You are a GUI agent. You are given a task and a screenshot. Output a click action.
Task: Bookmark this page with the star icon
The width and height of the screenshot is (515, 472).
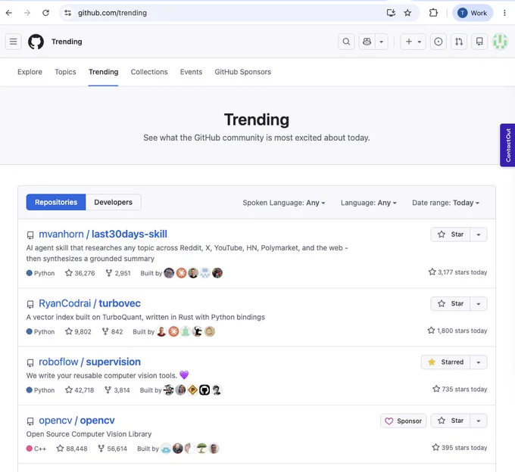(x=407, y=13)
